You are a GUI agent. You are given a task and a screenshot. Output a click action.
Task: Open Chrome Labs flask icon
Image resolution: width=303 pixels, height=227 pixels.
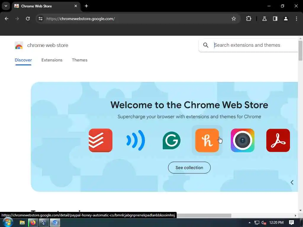point(265,19)
